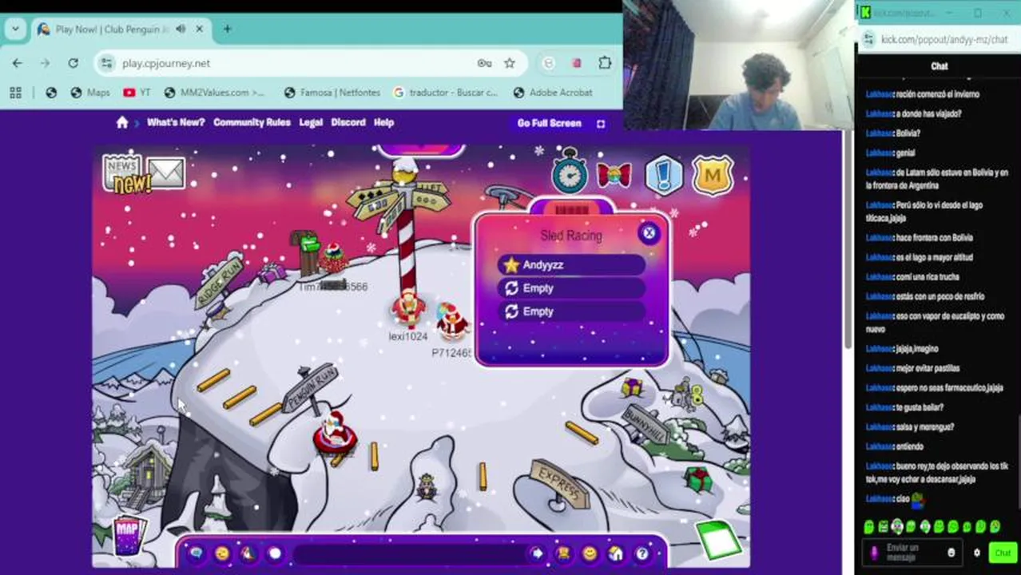
Task: Bookmark this page with star icon
Action: (x=510, y=63)
